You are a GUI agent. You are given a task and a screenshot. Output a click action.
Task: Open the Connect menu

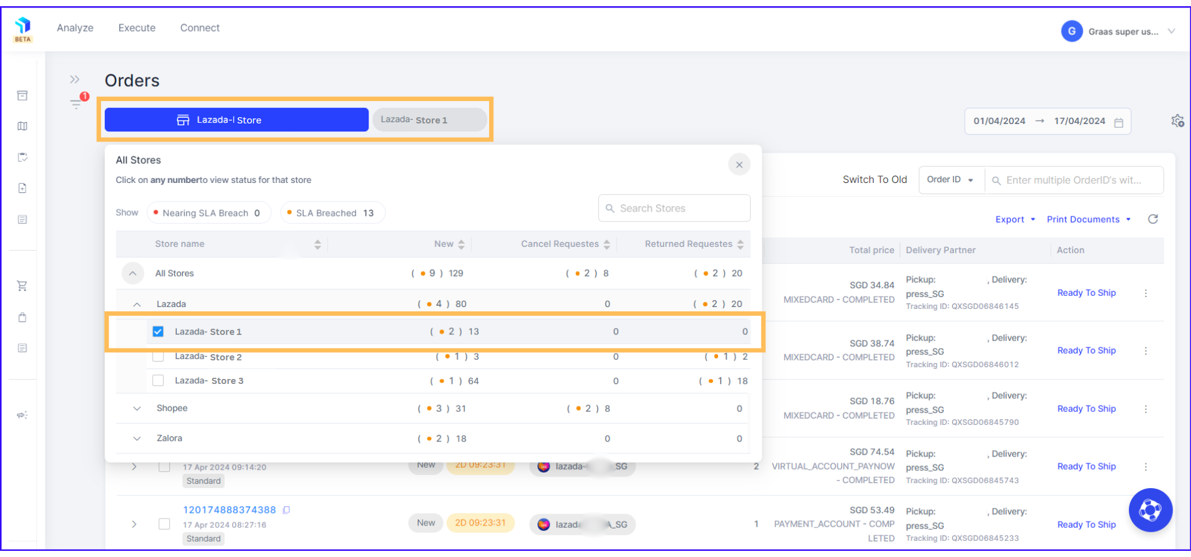(200, 28)
